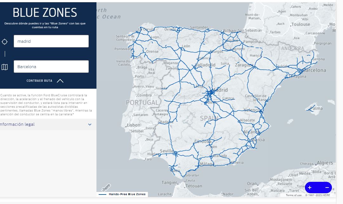Click the origin location crosshair icon
This screenshot has height=204, width=343.
4,41
